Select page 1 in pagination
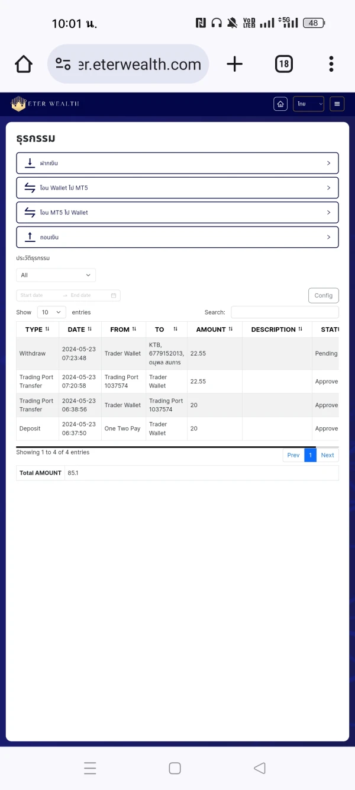This screenshot has width=355, height=790. point(310,455)
